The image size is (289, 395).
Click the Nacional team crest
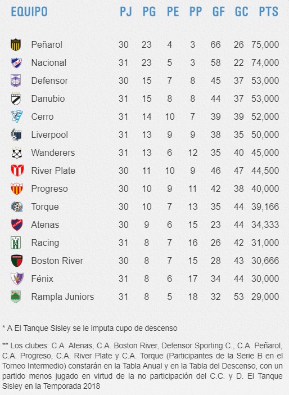[x=16, y=62]
